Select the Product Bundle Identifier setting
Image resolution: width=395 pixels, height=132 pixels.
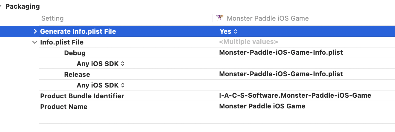(x=82, y=96)
